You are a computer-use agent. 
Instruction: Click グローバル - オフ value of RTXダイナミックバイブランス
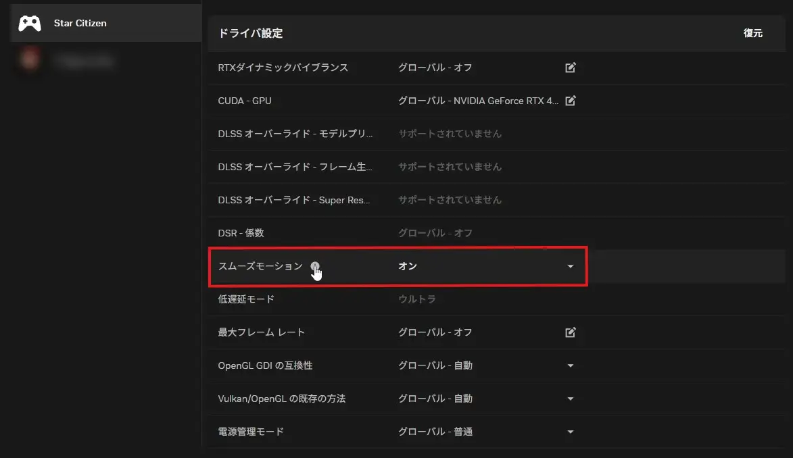(x=435, y=68)
